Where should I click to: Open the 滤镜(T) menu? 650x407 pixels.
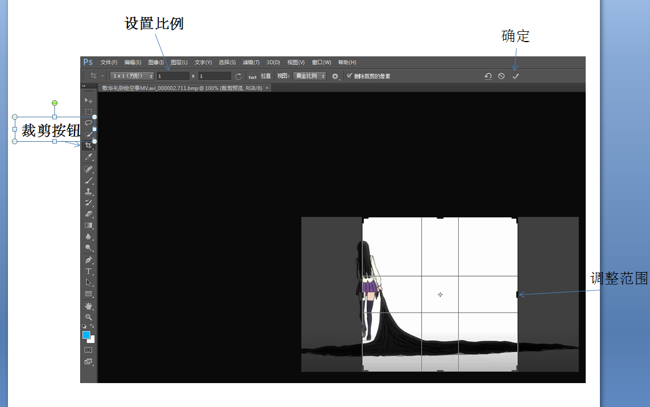251,62
